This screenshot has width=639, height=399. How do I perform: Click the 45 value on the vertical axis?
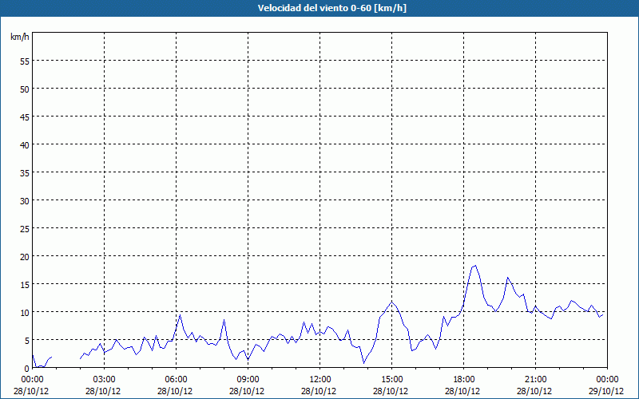tap(25, 117)
